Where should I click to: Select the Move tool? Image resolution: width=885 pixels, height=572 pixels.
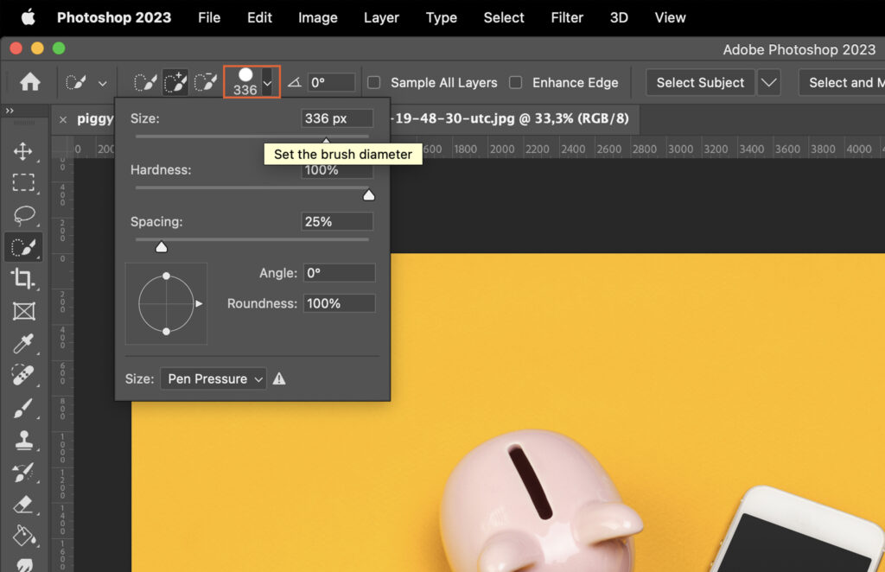(x=23, y=149)
